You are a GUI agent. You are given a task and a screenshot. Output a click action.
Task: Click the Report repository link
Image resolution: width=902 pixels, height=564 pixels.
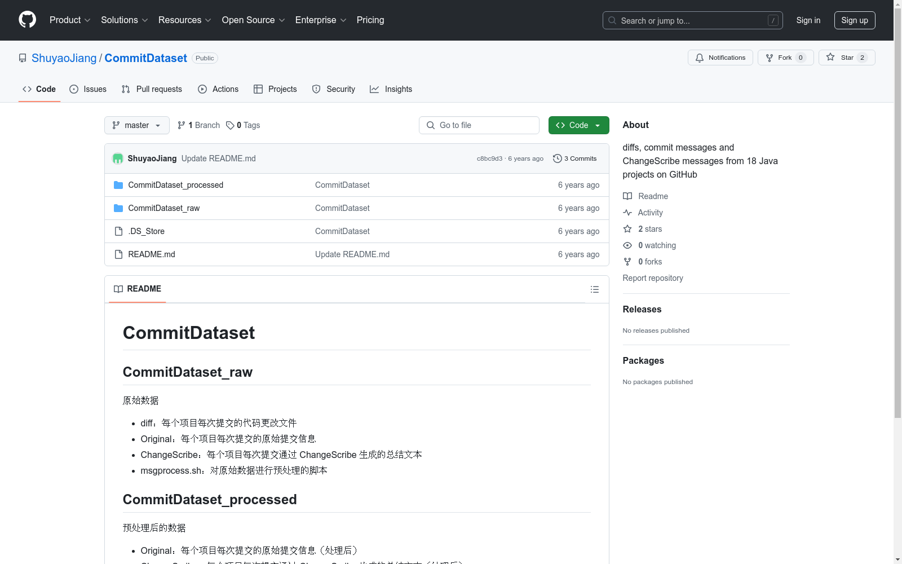pyautogui.click(x=653, y=278)
